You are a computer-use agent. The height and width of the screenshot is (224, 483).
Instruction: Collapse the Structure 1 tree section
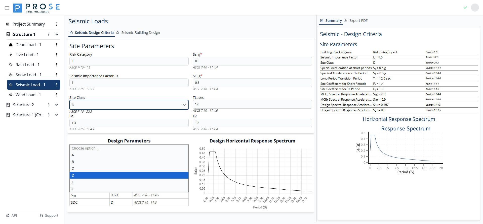coord(57,34)
